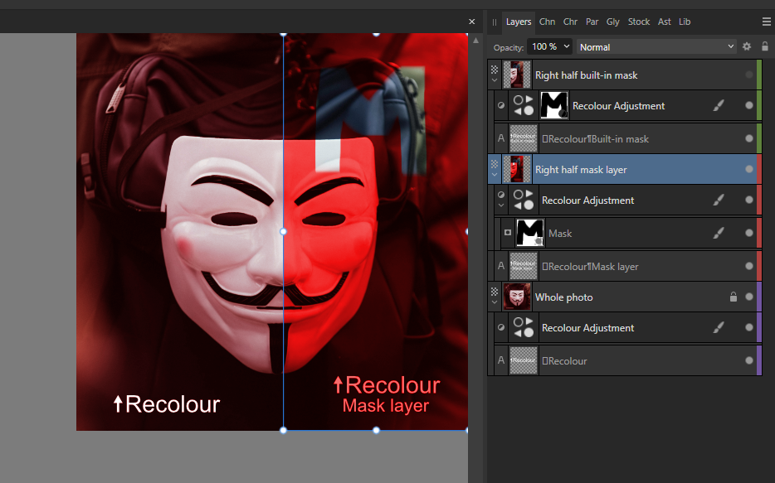Toggle visibility of the Mask layer
Screen dimensions: 775x483
pos(748,233)
